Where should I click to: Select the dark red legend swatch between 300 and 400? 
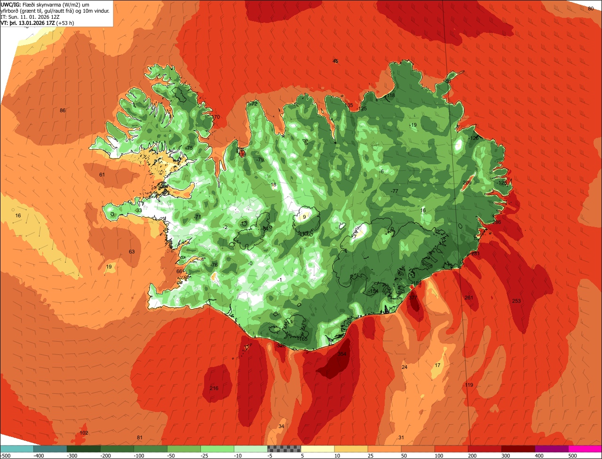coord(518,449)
